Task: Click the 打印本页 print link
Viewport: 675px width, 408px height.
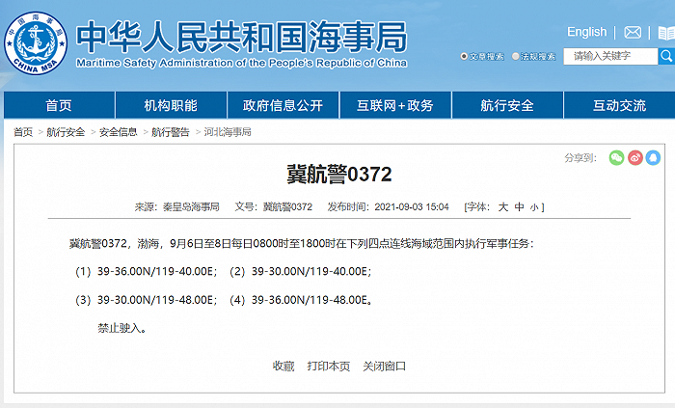Action: (329, 367)
